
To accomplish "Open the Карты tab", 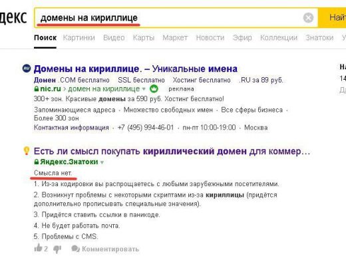I will pos(144,38).
